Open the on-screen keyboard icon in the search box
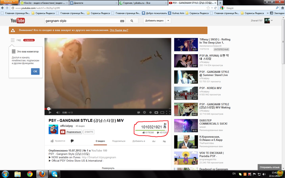Screen dimensions: 285x178 122,21
